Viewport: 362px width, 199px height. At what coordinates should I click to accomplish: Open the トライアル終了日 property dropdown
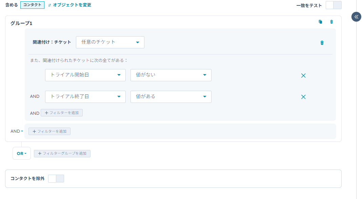point(85,96)
